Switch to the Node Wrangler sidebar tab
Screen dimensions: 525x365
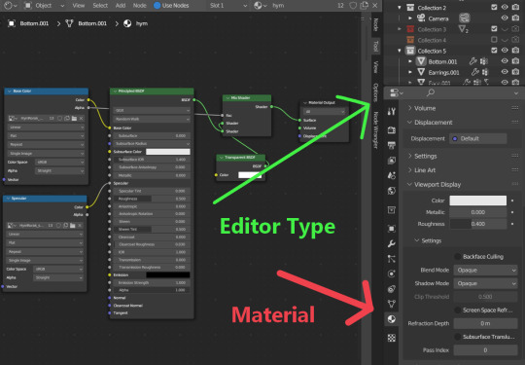375,129
